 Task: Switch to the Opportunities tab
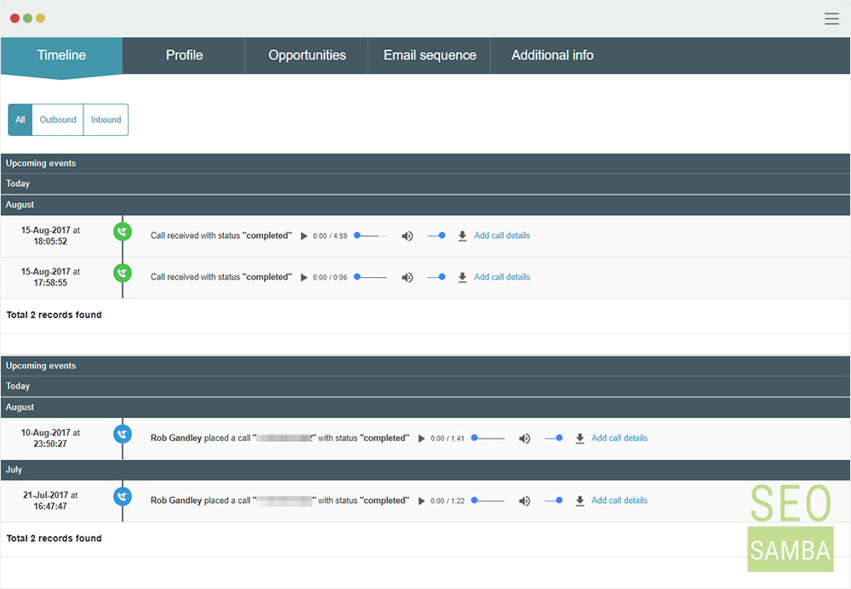306,55
